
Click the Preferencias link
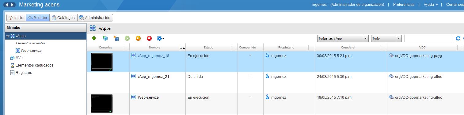pyautogui.click(x=404, y=5)
